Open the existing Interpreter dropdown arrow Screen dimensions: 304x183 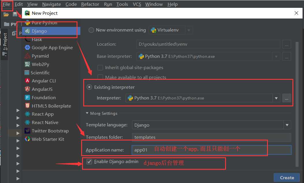tap(276, 98)
